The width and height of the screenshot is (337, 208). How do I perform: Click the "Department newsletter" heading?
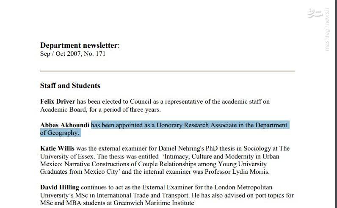pos(79,45)
